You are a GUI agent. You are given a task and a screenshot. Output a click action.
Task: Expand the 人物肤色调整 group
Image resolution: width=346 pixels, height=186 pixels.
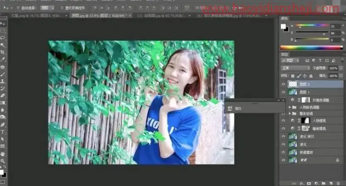coord(290,107)
